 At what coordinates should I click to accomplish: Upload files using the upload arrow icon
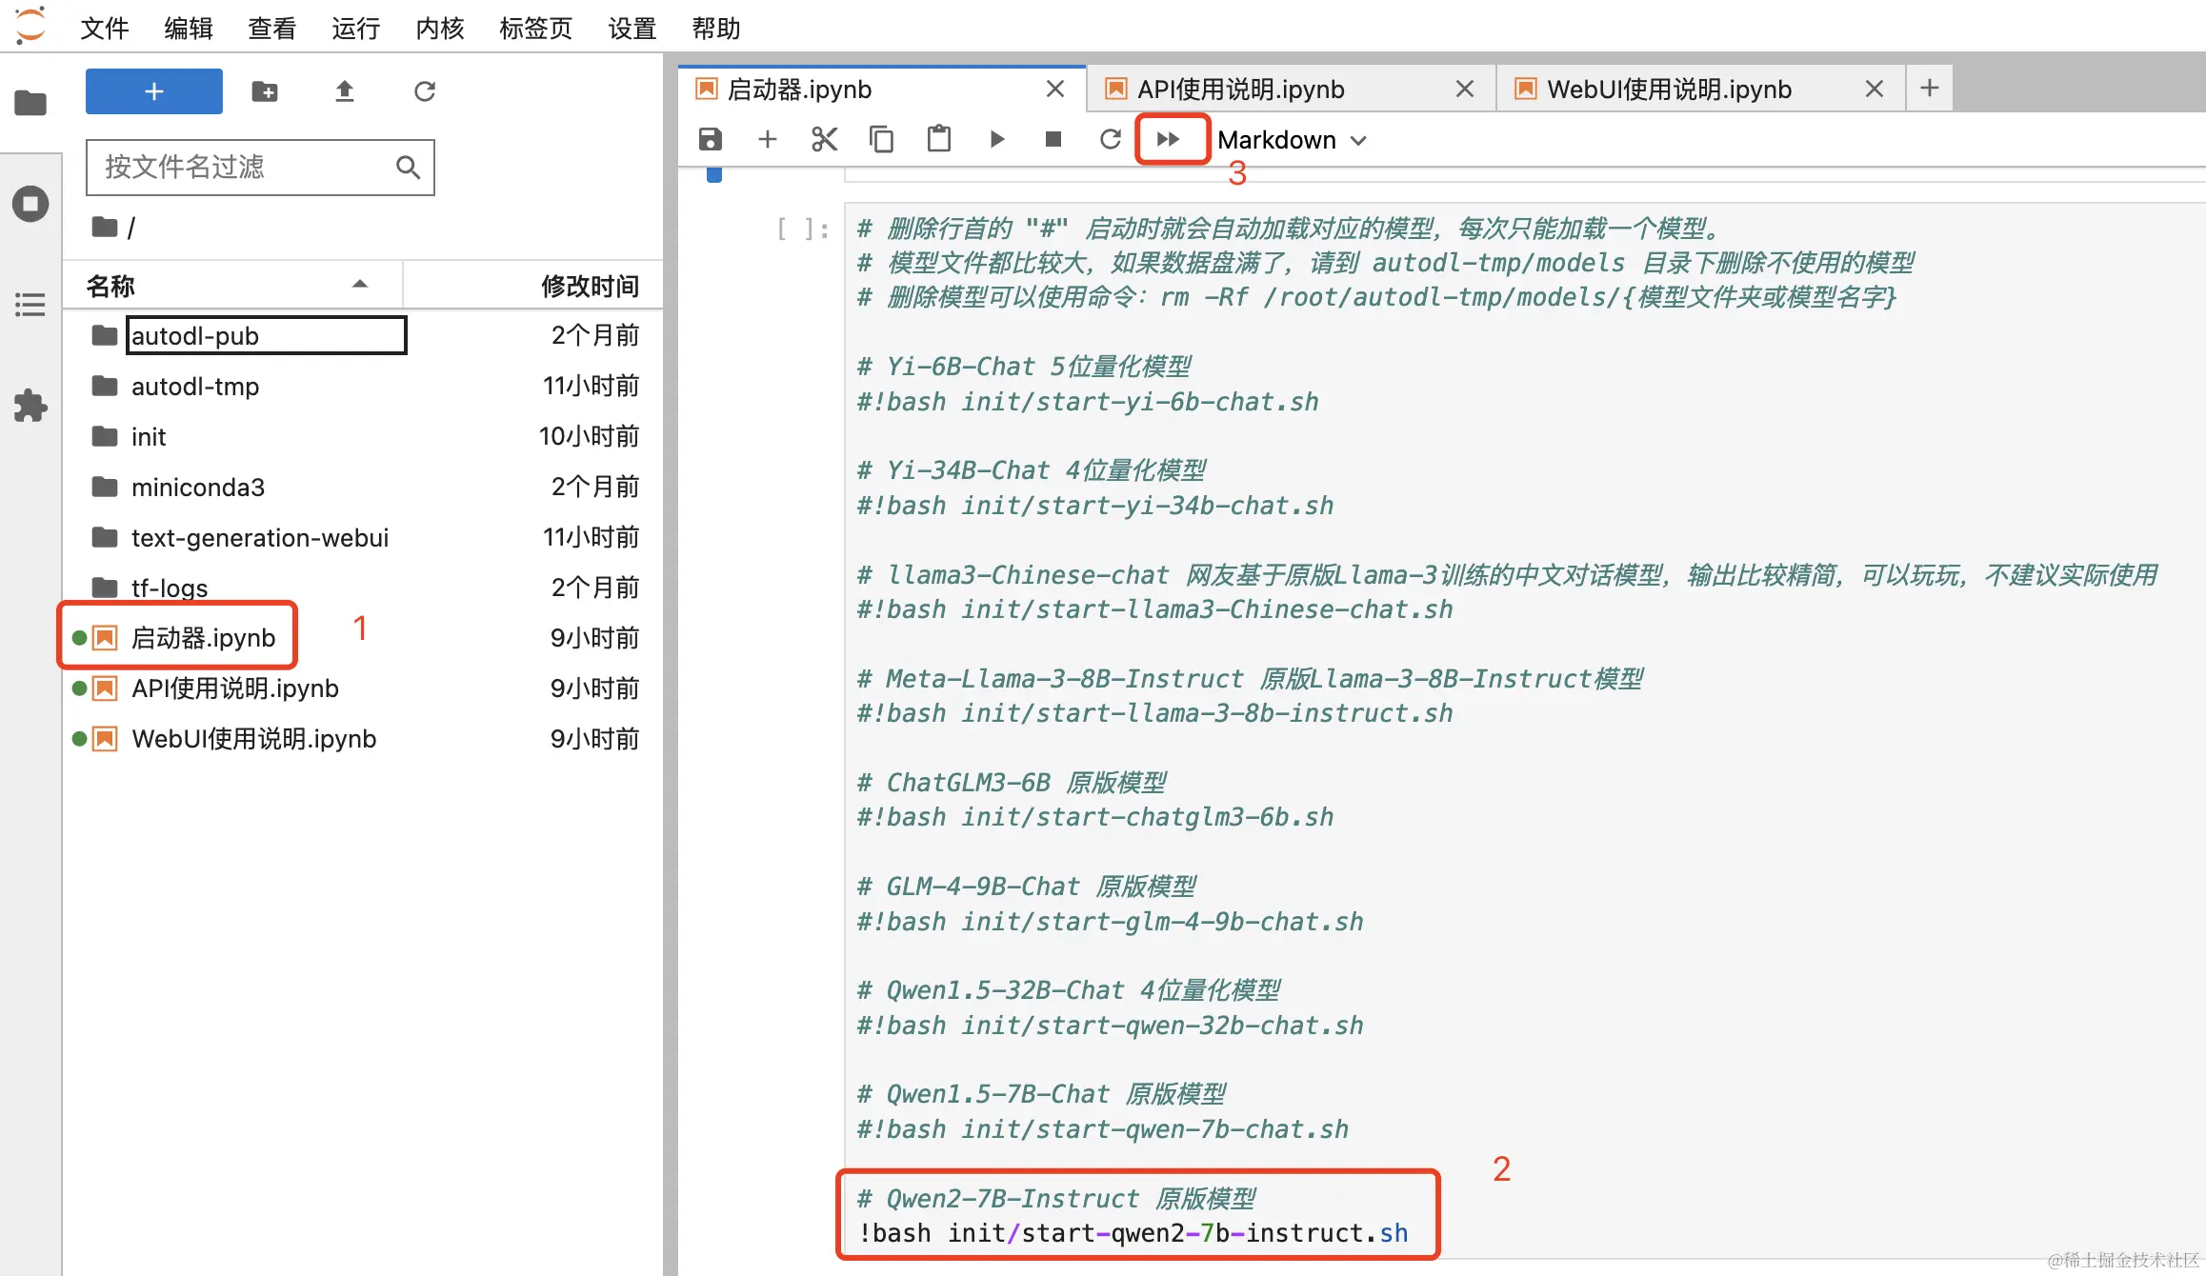click(345, 91)
